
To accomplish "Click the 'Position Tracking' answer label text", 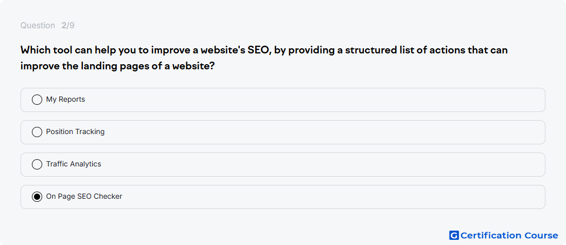I will point(75,132).
